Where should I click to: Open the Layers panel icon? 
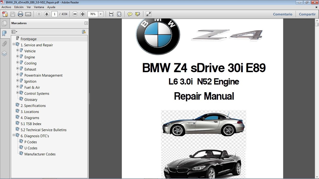tap(5, 53)
